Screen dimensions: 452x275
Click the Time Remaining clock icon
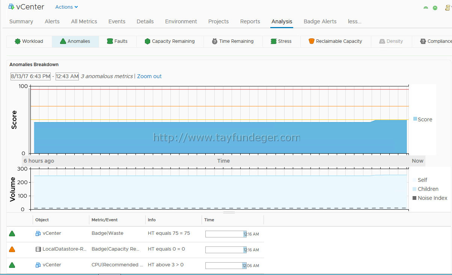point(215,41)
